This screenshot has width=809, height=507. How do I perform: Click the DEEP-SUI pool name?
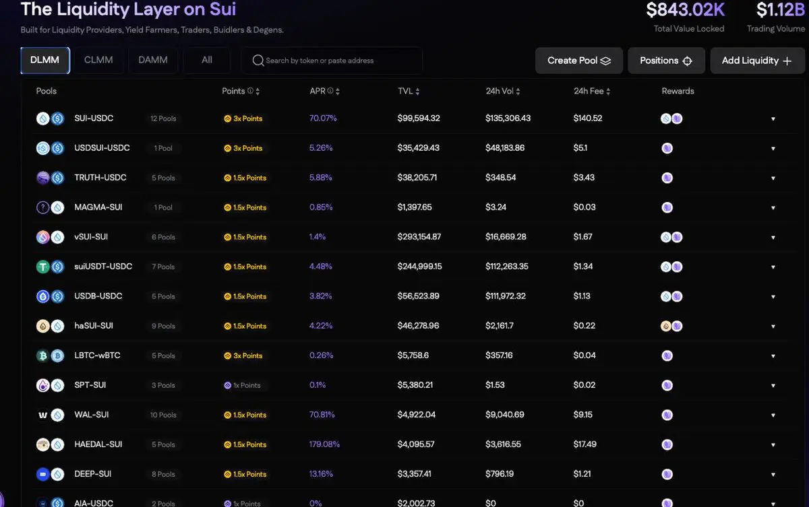pos(92,474)
